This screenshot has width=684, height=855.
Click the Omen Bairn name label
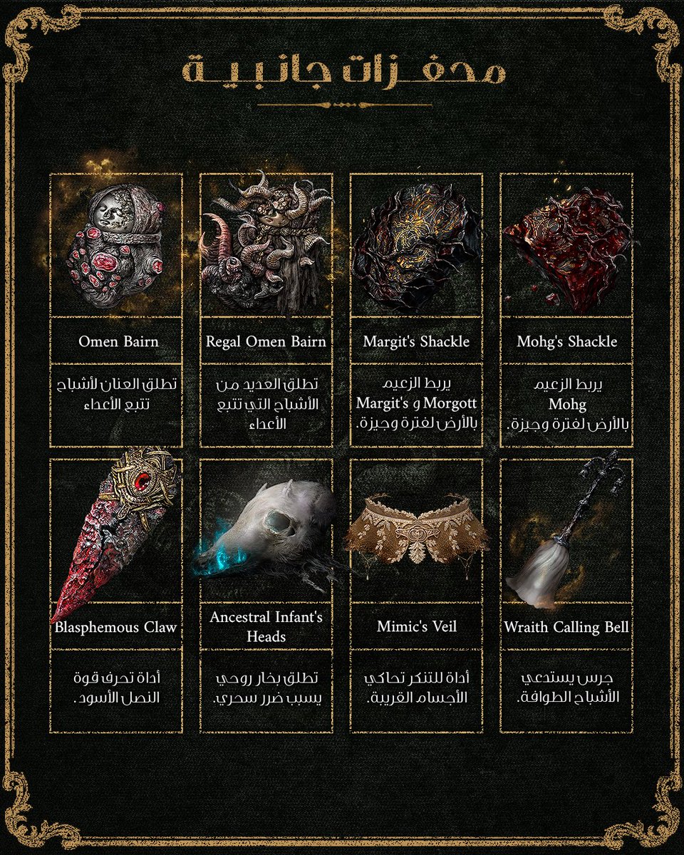click(x=118, y=341)
